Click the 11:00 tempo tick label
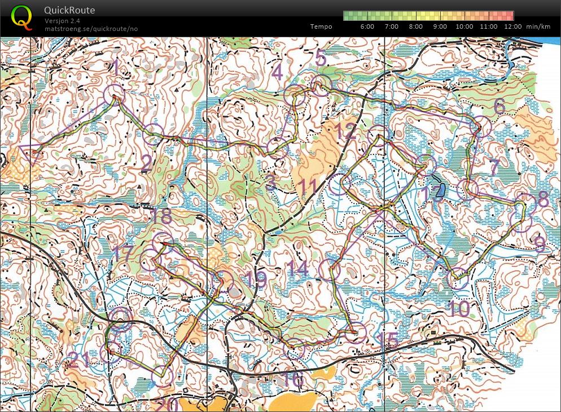 [x=488, y=26]
